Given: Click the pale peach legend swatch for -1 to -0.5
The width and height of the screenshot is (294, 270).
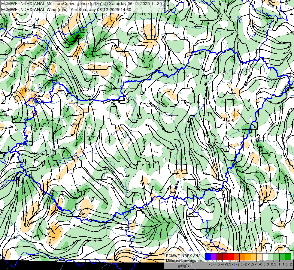Looking at the screenshot, I should coord(259,257).
